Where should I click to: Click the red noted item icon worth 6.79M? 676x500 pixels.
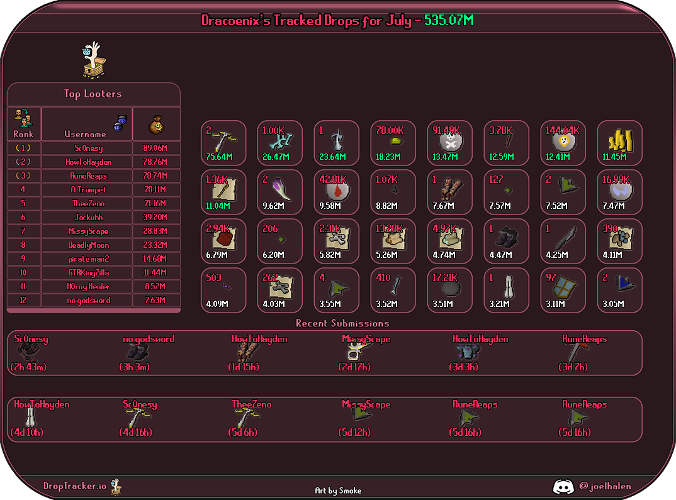(225, 238)
